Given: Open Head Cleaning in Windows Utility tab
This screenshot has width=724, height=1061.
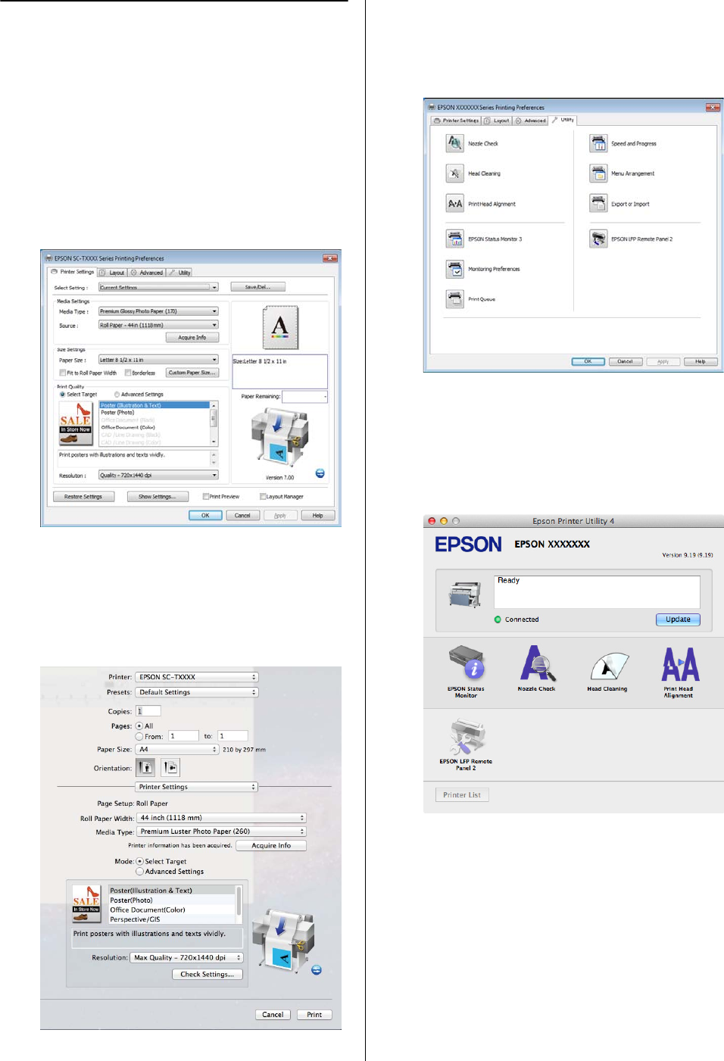Looking at the screenshot, I should click(455, 173).
